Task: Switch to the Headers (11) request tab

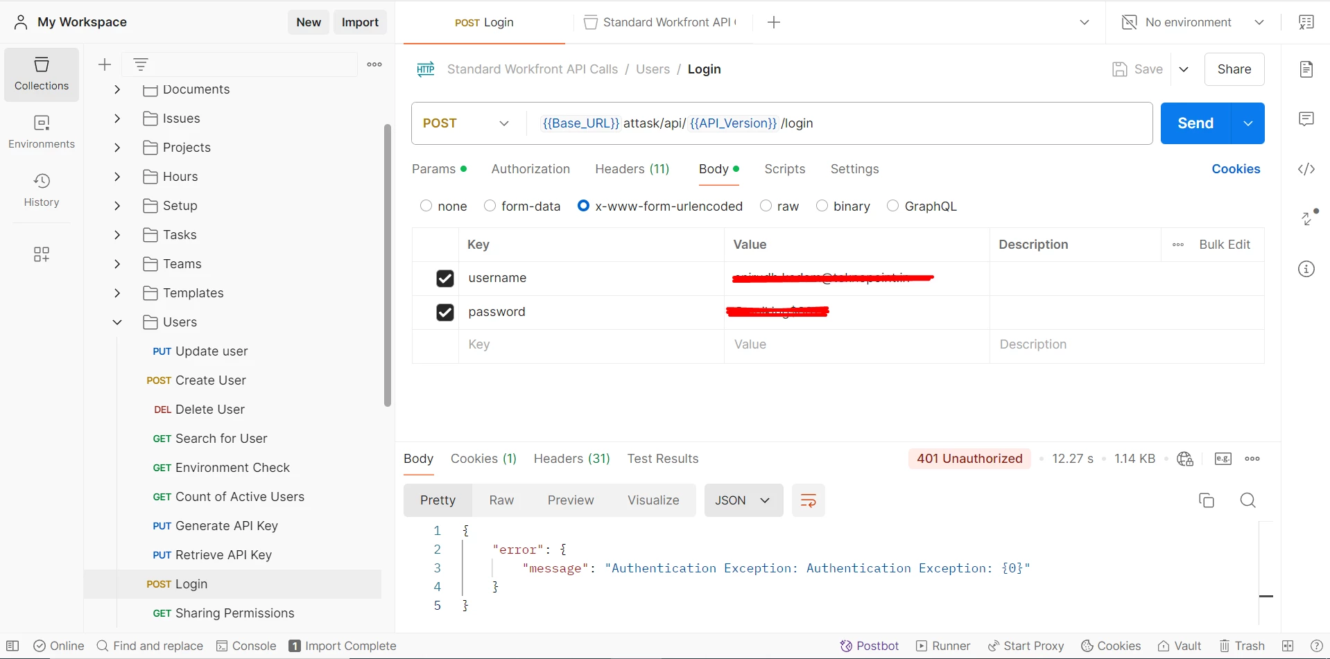Action: pyautogui.click(x=632, y=169)
